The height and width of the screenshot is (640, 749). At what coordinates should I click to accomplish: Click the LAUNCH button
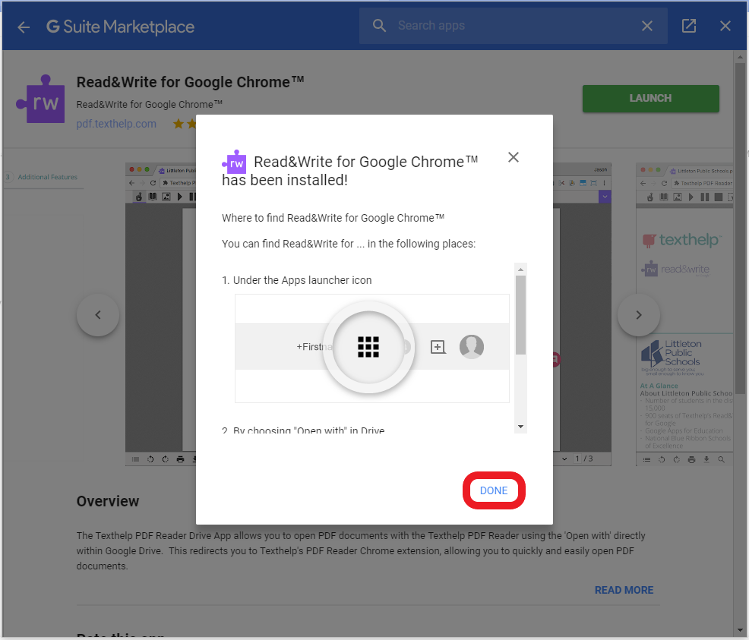click(650, 98)
